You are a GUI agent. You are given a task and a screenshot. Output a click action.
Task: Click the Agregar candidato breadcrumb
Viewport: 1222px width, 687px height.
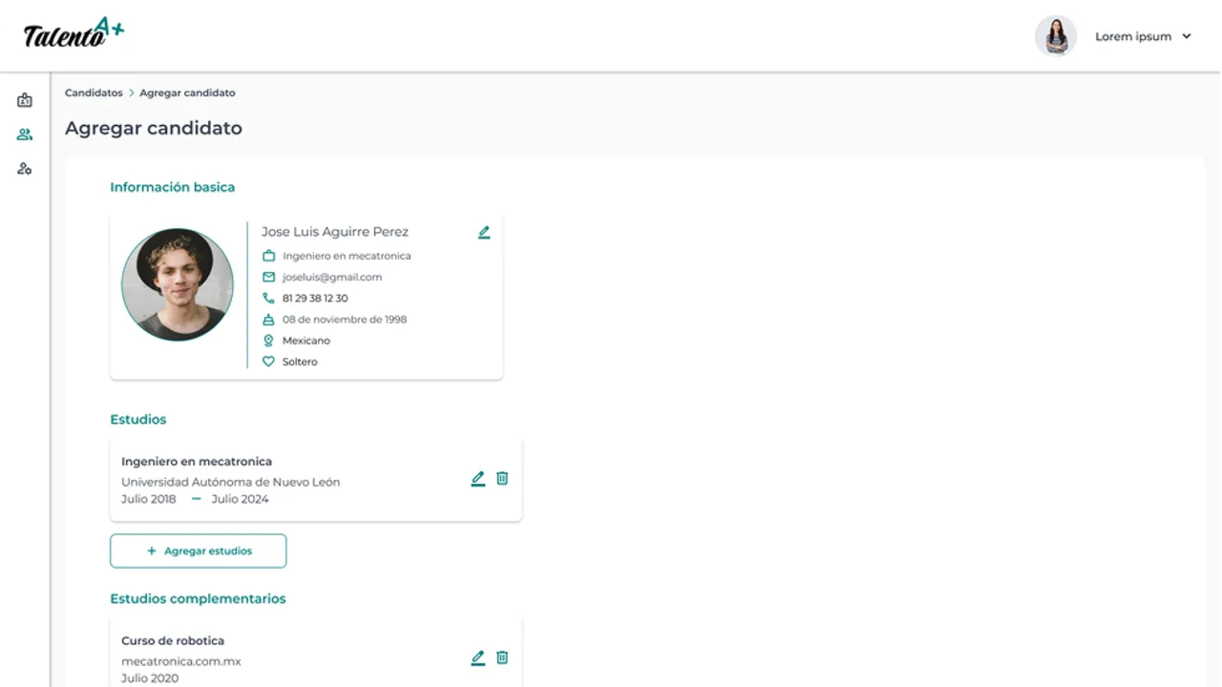point(187,93)
